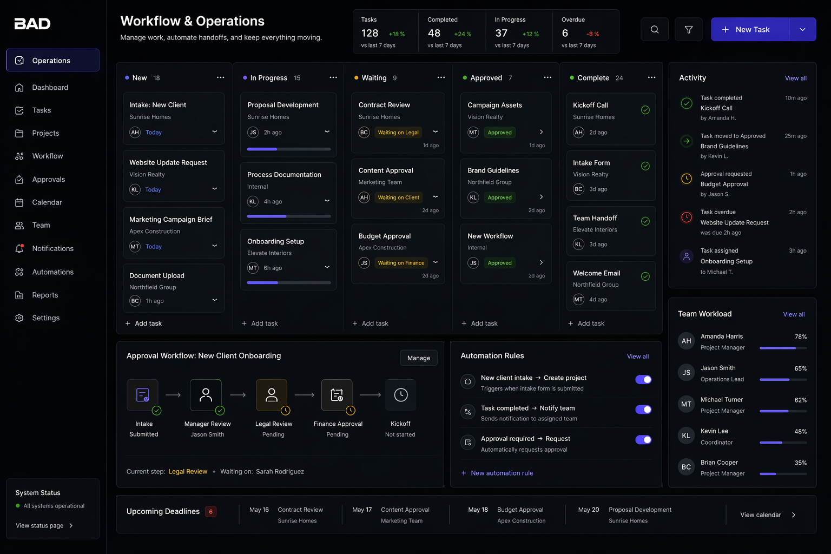The height and width of the screenshot is (554, 831).
Task: Click the New Task button
Action: tap(750, 29)
